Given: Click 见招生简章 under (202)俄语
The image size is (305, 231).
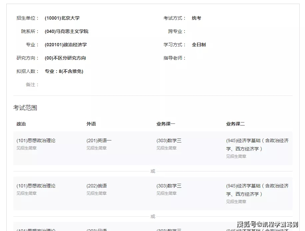Looking at the screenshot, I should coord(96,193).
